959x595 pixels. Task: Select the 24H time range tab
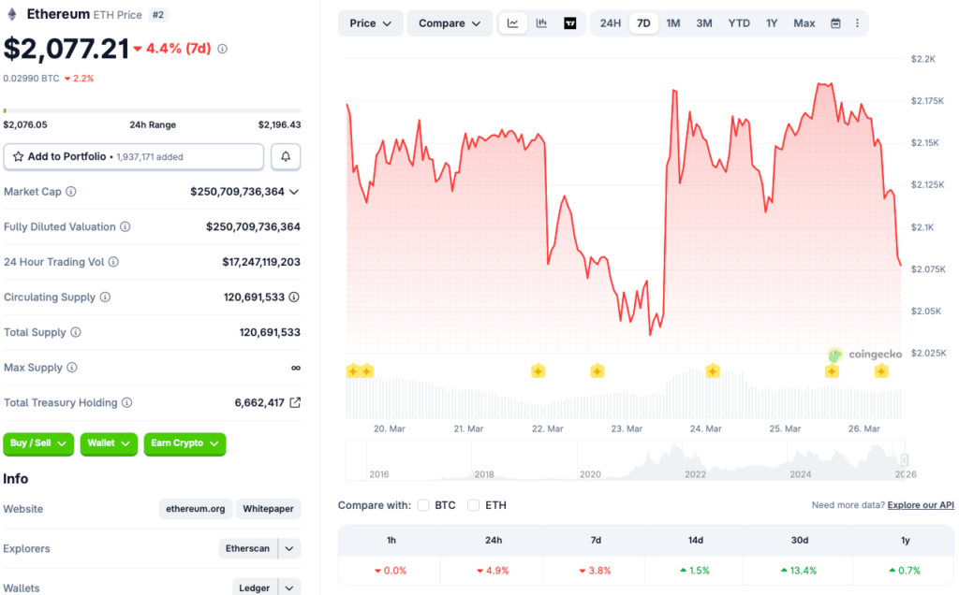tap(610, 23)
